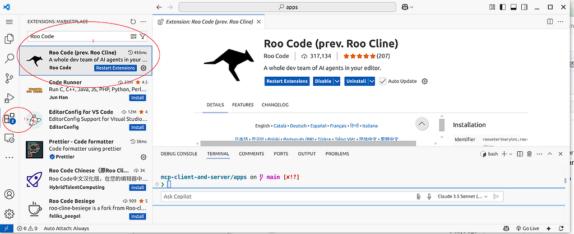
Task: Show additional activity bar views (ellipsis)
Action: [9, 157]
